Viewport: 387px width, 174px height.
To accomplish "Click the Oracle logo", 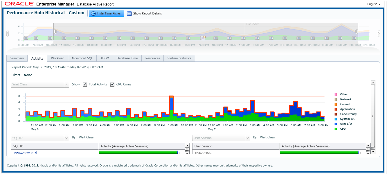I will tap(18, 4).
